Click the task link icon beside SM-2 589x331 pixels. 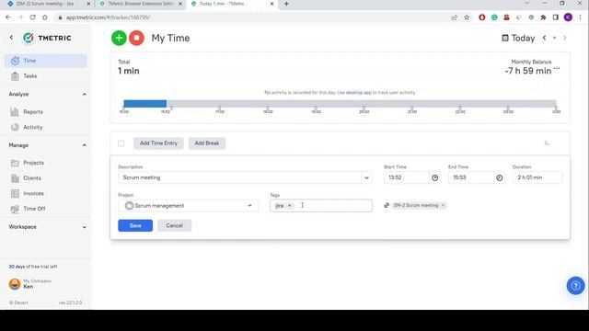coord(387,205)
